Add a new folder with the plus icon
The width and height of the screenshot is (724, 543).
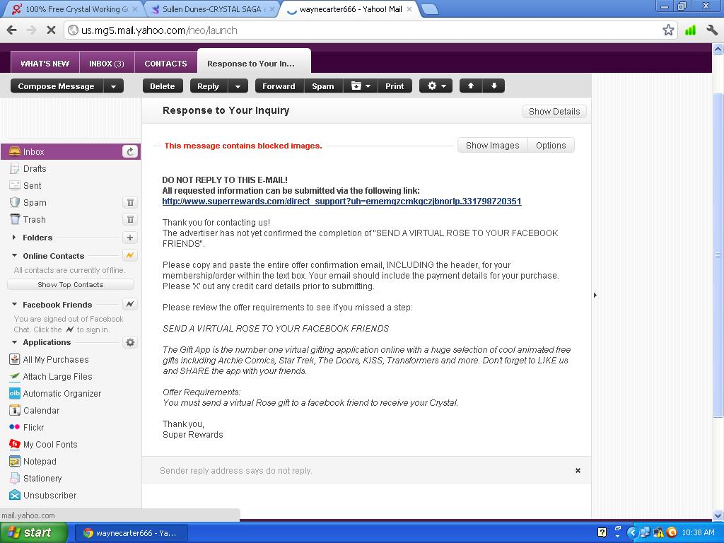click(130, 238)
